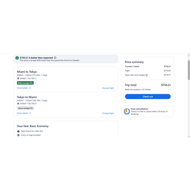Expand Show details for Tokyo to Miami flight
Viewport: 190px width, 190px height.
tap(24, 113)
